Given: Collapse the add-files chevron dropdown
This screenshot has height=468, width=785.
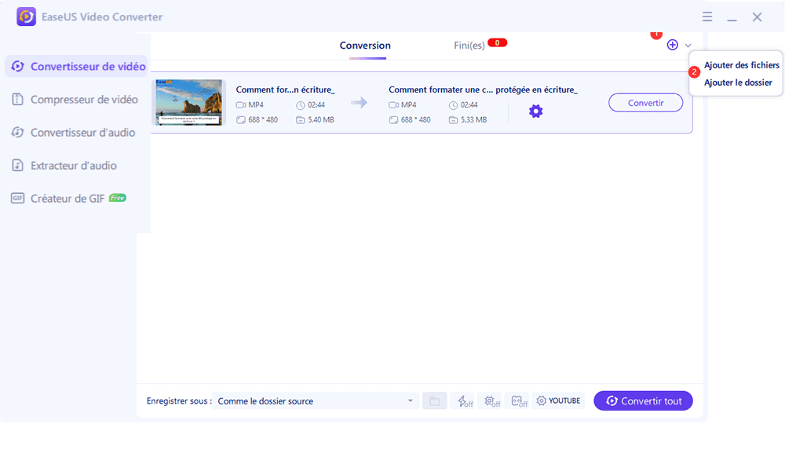Looking at the screenshot, I should (688, 46).
